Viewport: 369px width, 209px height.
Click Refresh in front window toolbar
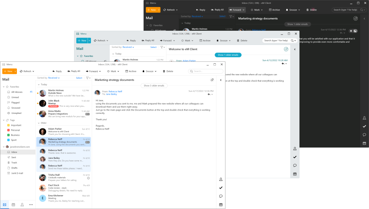[x=27, y=71]
